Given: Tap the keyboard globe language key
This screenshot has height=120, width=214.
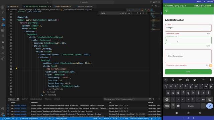Looking at the screenshot, I should tap(178, 106).
